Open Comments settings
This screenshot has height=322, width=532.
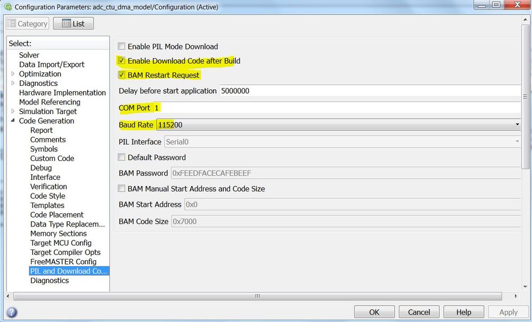coord(48,140)
